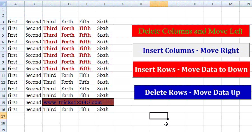Select row 17 header
Image resolution: width=252 pixels, height=132 pixels.
click(3, 116)
